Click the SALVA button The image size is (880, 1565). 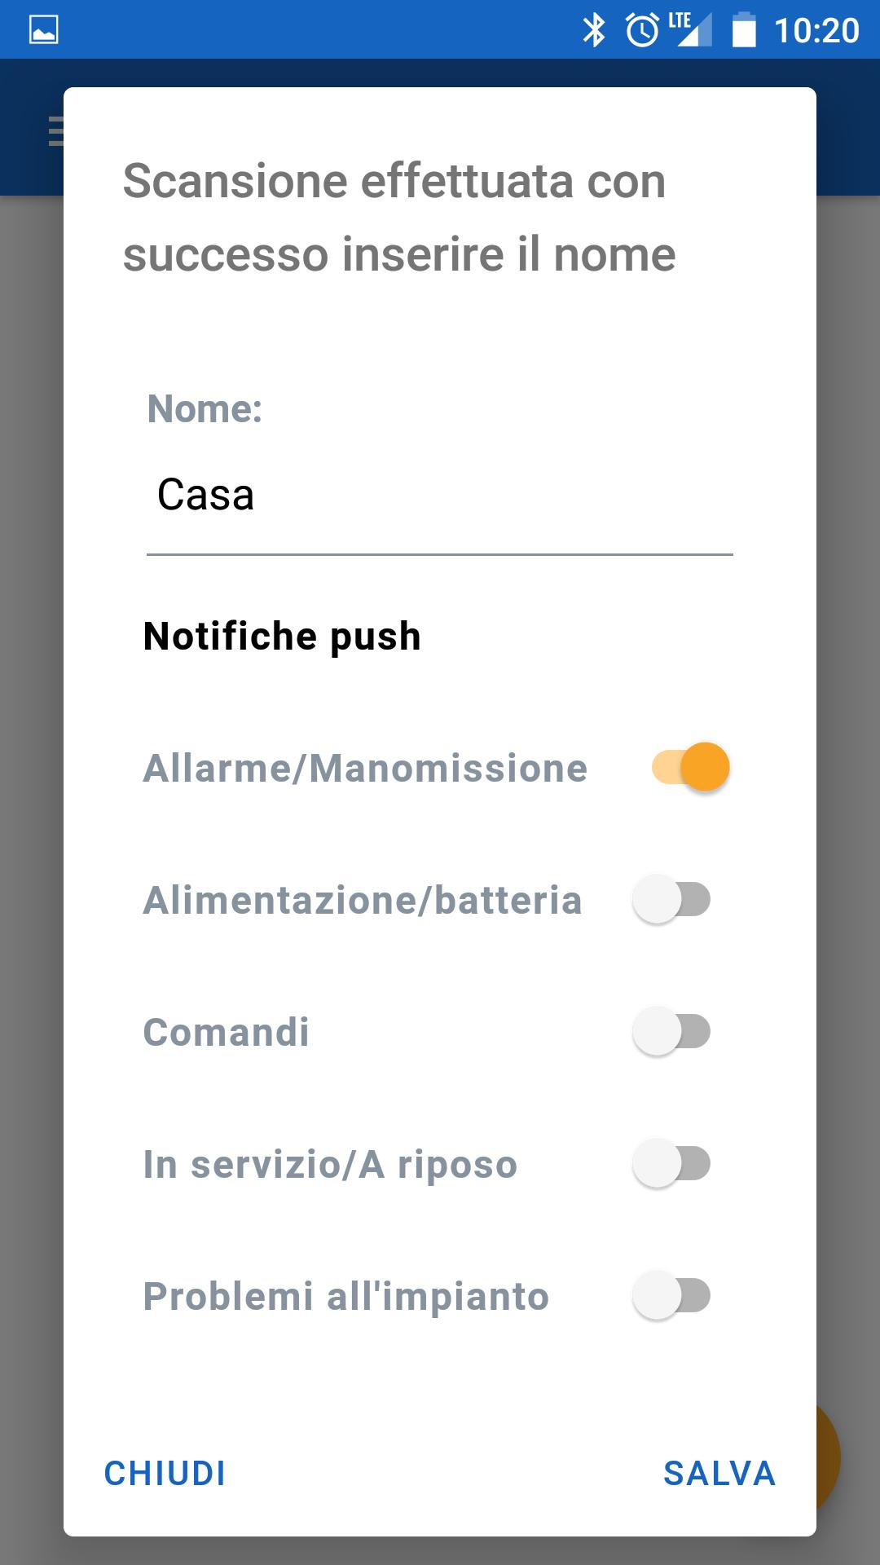pyautogui.click(x=719, y=1473)
